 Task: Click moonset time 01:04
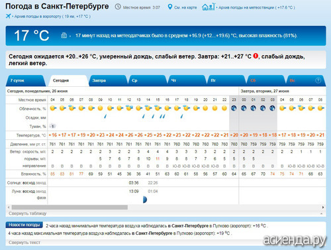(x=153, y=191)
